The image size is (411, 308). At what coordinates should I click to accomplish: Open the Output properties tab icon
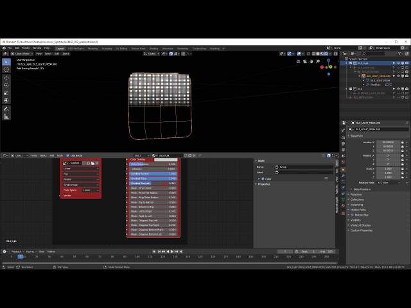point(343,144)
